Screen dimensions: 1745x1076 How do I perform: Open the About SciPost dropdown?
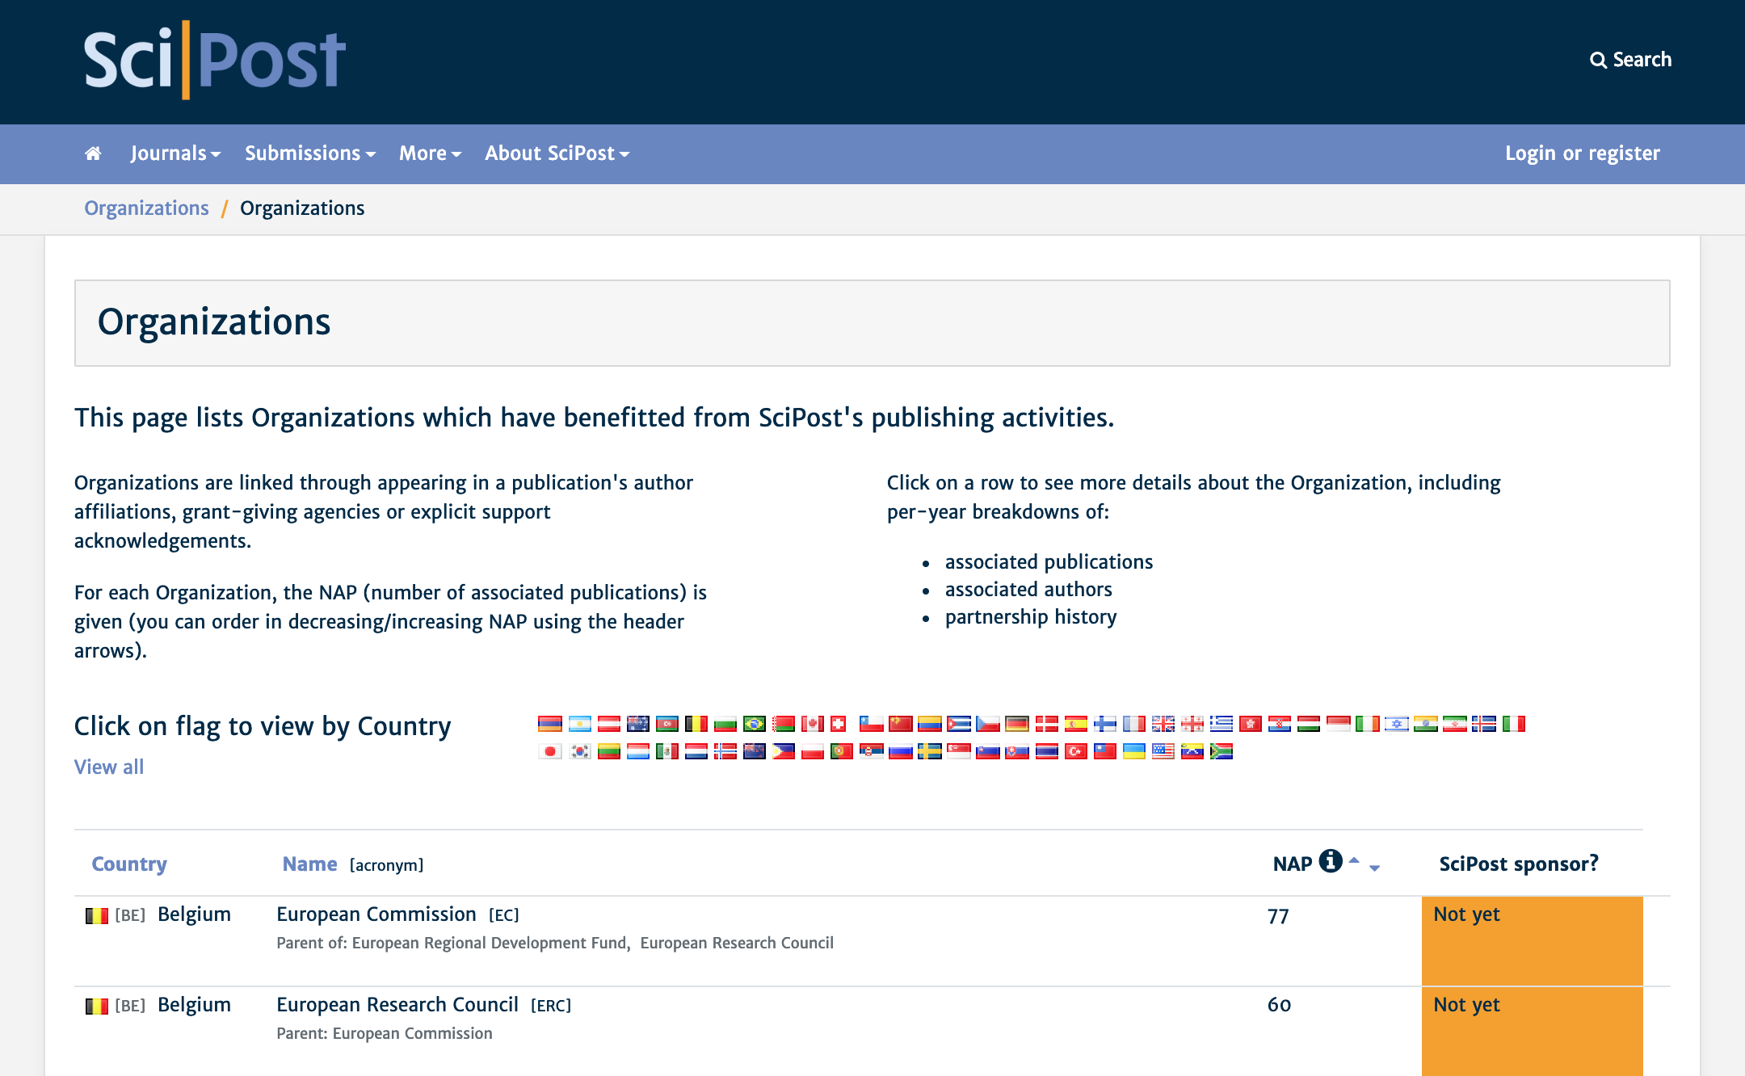click(557, 153)
